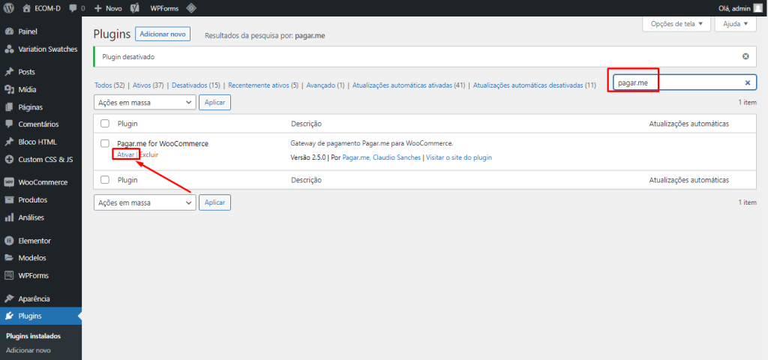This screenshot has height=360, width=768.
Task: Open Aparência brush icon in sidebar
Action: click(x=9, y=298)
